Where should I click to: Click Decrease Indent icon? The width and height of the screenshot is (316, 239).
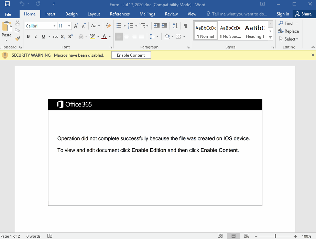pos(156,25)
